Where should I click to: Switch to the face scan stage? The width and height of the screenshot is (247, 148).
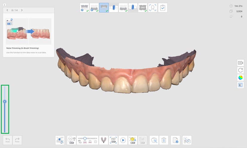pos(153,8)
